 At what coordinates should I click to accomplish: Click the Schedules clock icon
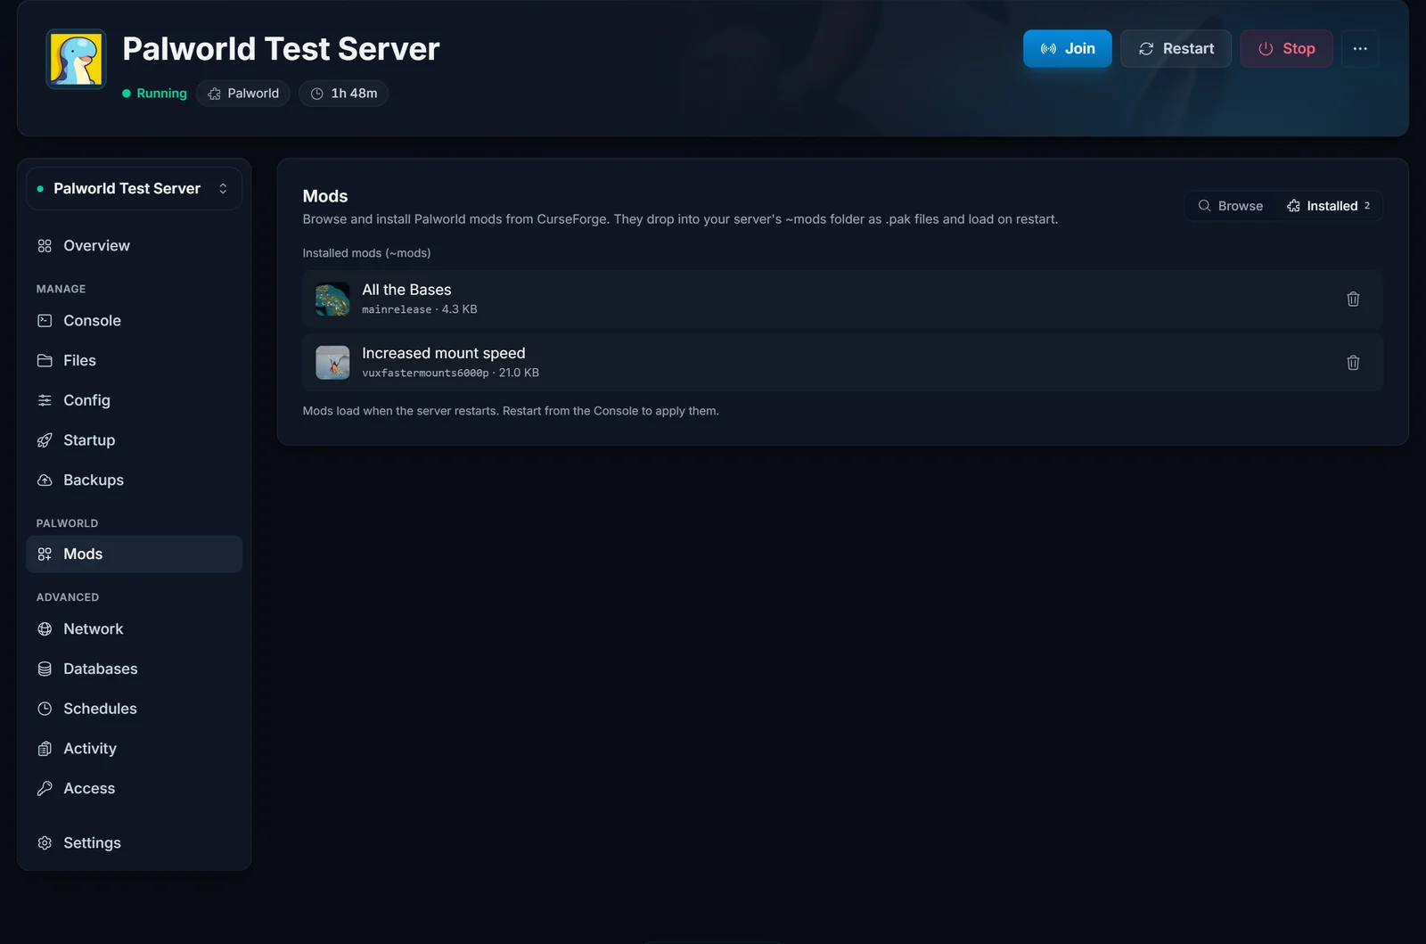click(x=45, y=709)
